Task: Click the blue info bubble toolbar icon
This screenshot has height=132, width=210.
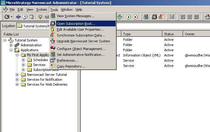Action: point(25,17)
